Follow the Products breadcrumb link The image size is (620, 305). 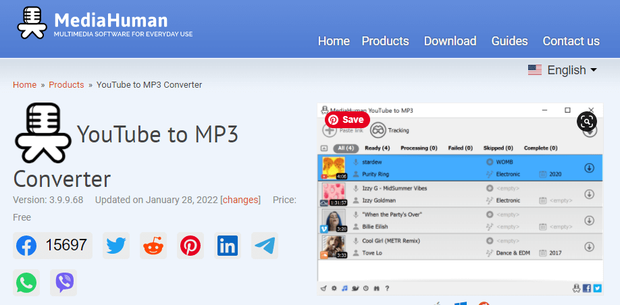66,85
